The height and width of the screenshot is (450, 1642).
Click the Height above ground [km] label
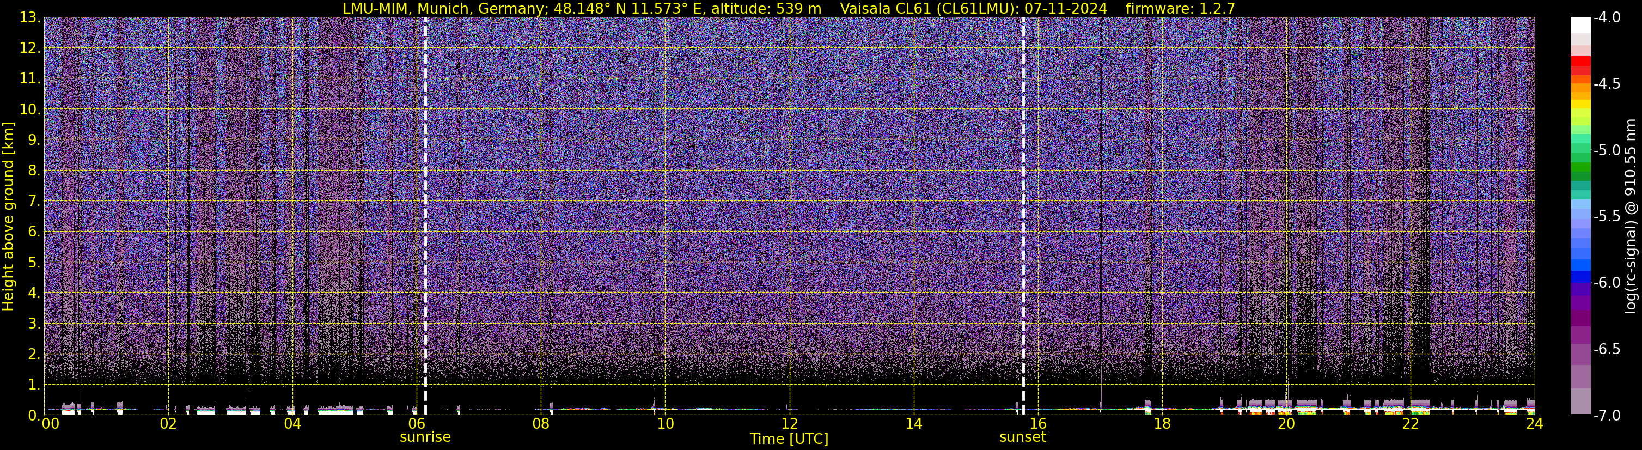coord(8,217)
